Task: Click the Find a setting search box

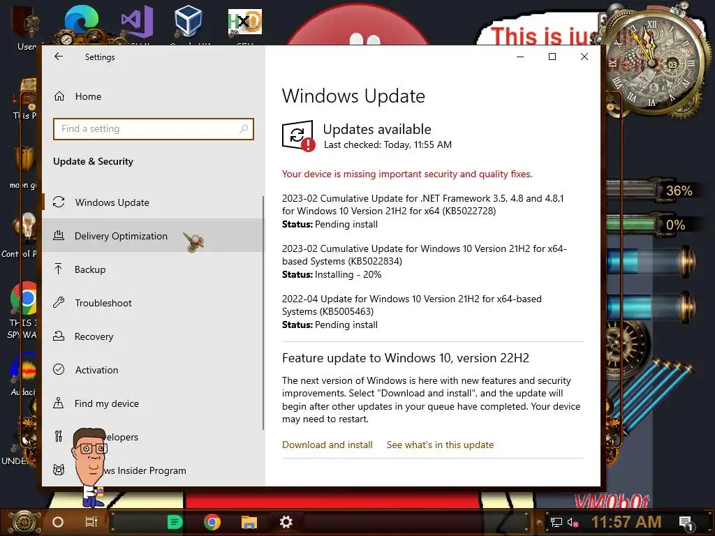Action: pyautogui.click(x=153, y=129)
